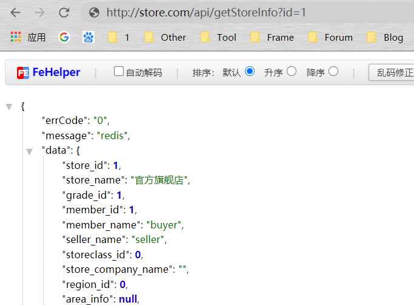Click the "seller" seller name value
The width and height of the screenshot is (414, 305).
click(148, 239)
